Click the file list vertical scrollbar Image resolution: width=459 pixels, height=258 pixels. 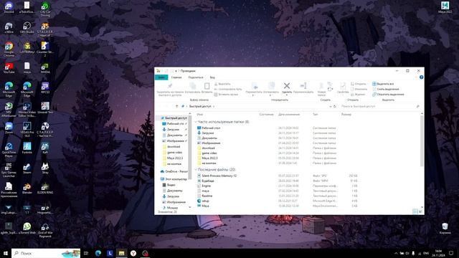click(x=422, y=140)
